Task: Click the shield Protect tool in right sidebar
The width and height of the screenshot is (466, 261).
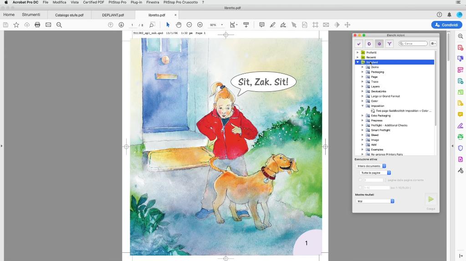Action: (x=461, y=148)
